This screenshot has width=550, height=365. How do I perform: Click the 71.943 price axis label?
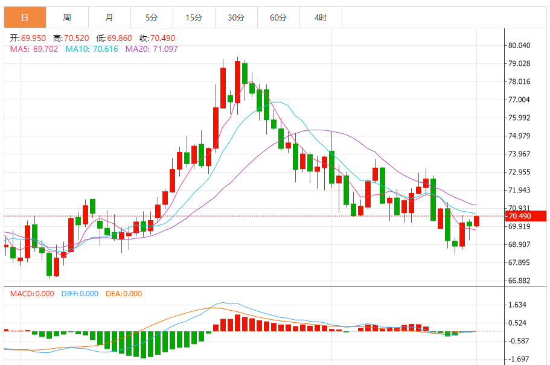pos(519,190)
